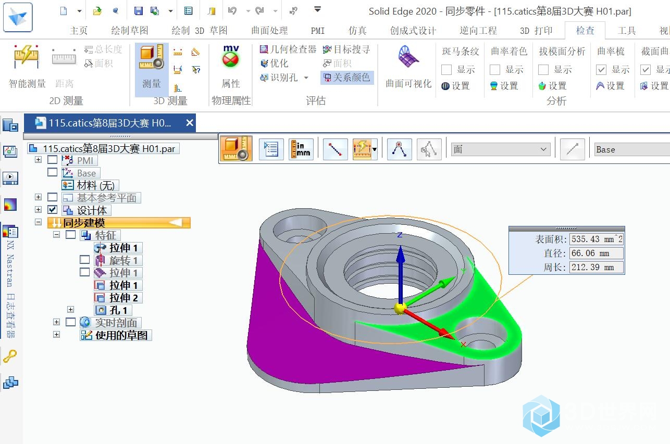The height and width of the screenshot is (444, 670).
Task: Open the 面 selection type dropdown
Action: (500, 149)
